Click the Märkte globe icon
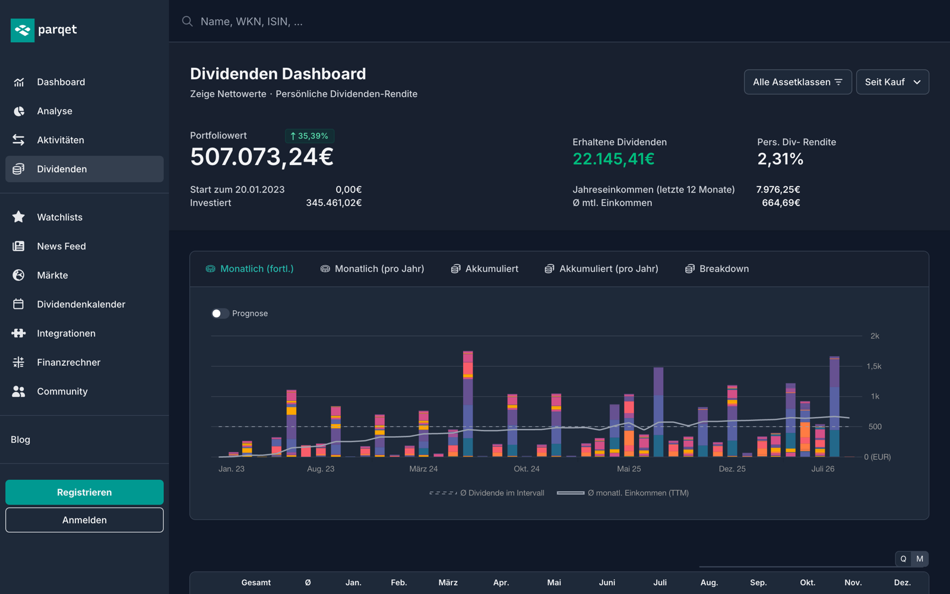The width and height of the screenshot is (950, 594). (19, 275)
